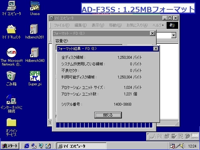This screenshot has height=150, width=200.
Task: Click the 1,250,304 バイト total disk value
Action: 130,57
